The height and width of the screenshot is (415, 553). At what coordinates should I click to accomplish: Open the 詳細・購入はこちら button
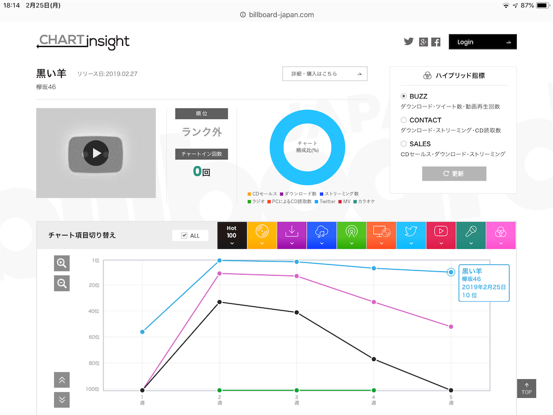coord(325,73)
